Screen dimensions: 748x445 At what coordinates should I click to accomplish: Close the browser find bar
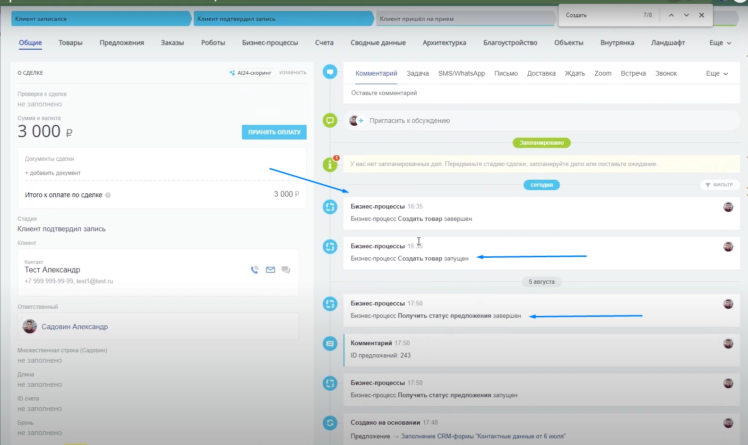[x=702, y=15]
